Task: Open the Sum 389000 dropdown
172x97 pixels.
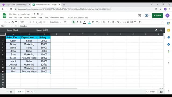Action: pyautogui.click(x=151, y=92)
